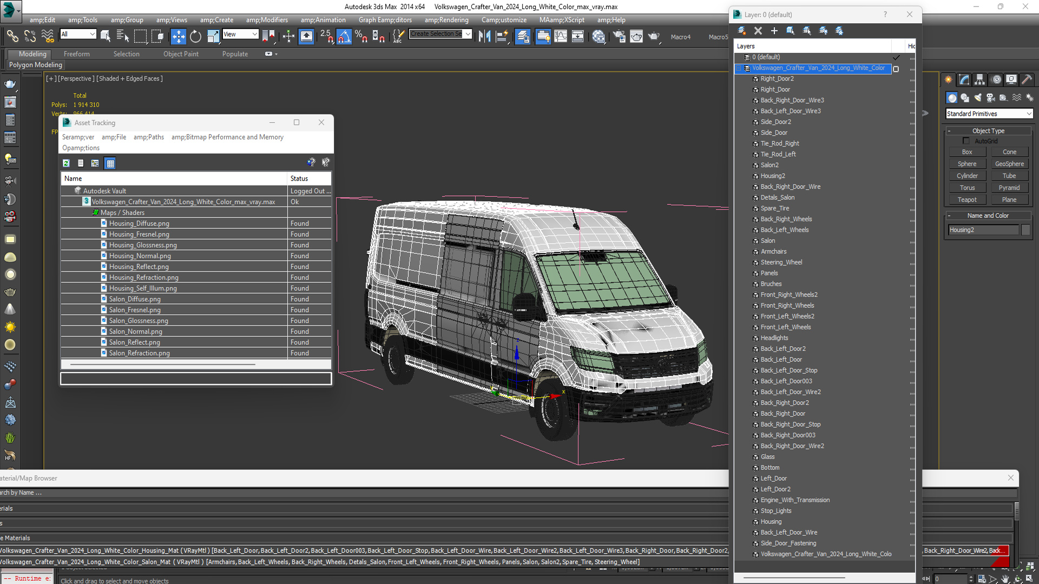Choose the Rectangular Selection Region tool
This screenshot has width=1039, height=584.
[140, 36]
